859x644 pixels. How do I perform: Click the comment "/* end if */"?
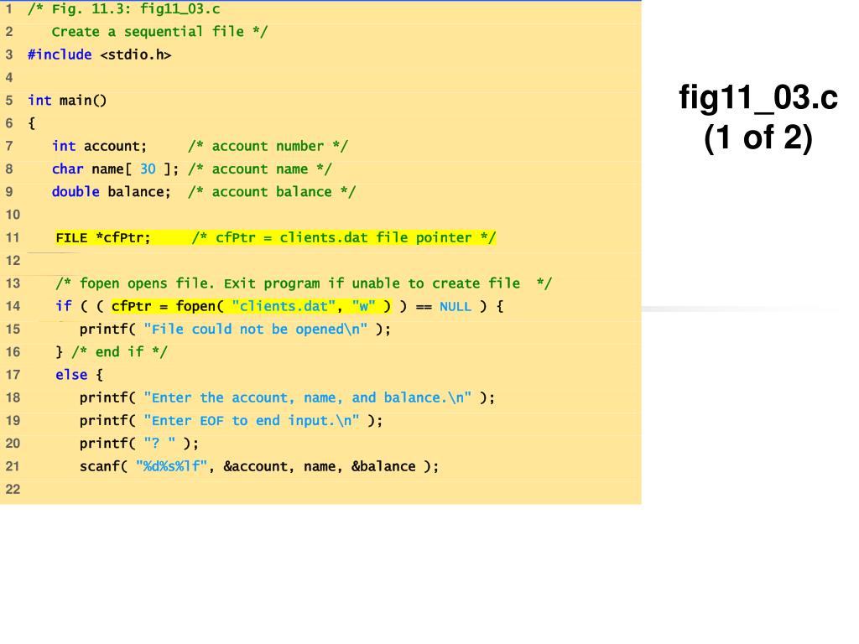point(119,352)
